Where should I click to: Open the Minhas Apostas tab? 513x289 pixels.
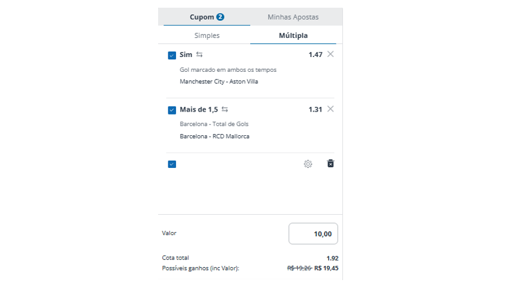click(x=293, y=17)
